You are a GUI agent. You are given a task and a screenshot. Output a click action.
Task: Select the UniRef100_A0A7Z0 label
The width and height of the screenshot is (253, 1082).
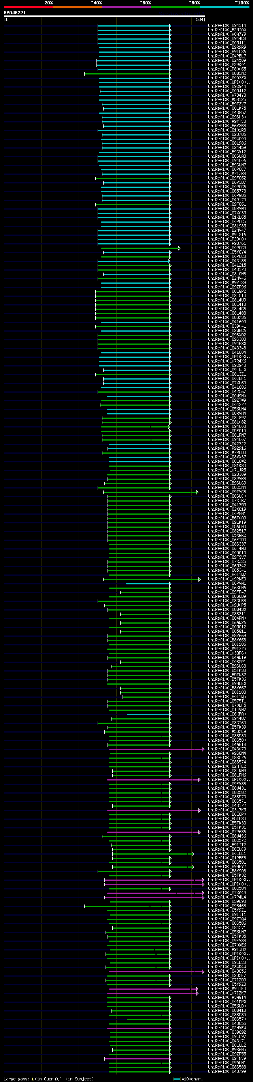227,78
